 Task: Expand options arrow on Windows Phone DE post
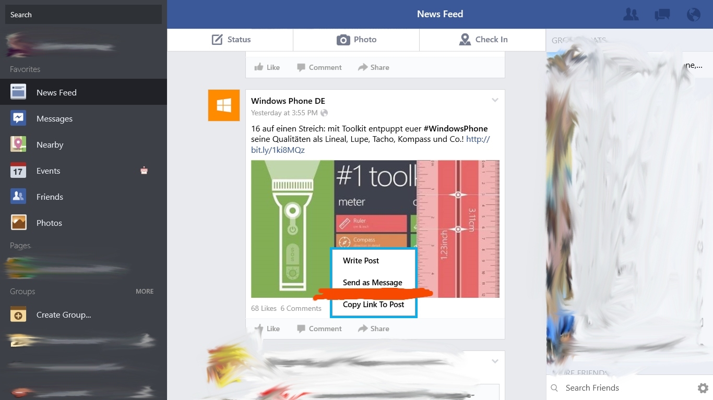[x=495, y=100]
